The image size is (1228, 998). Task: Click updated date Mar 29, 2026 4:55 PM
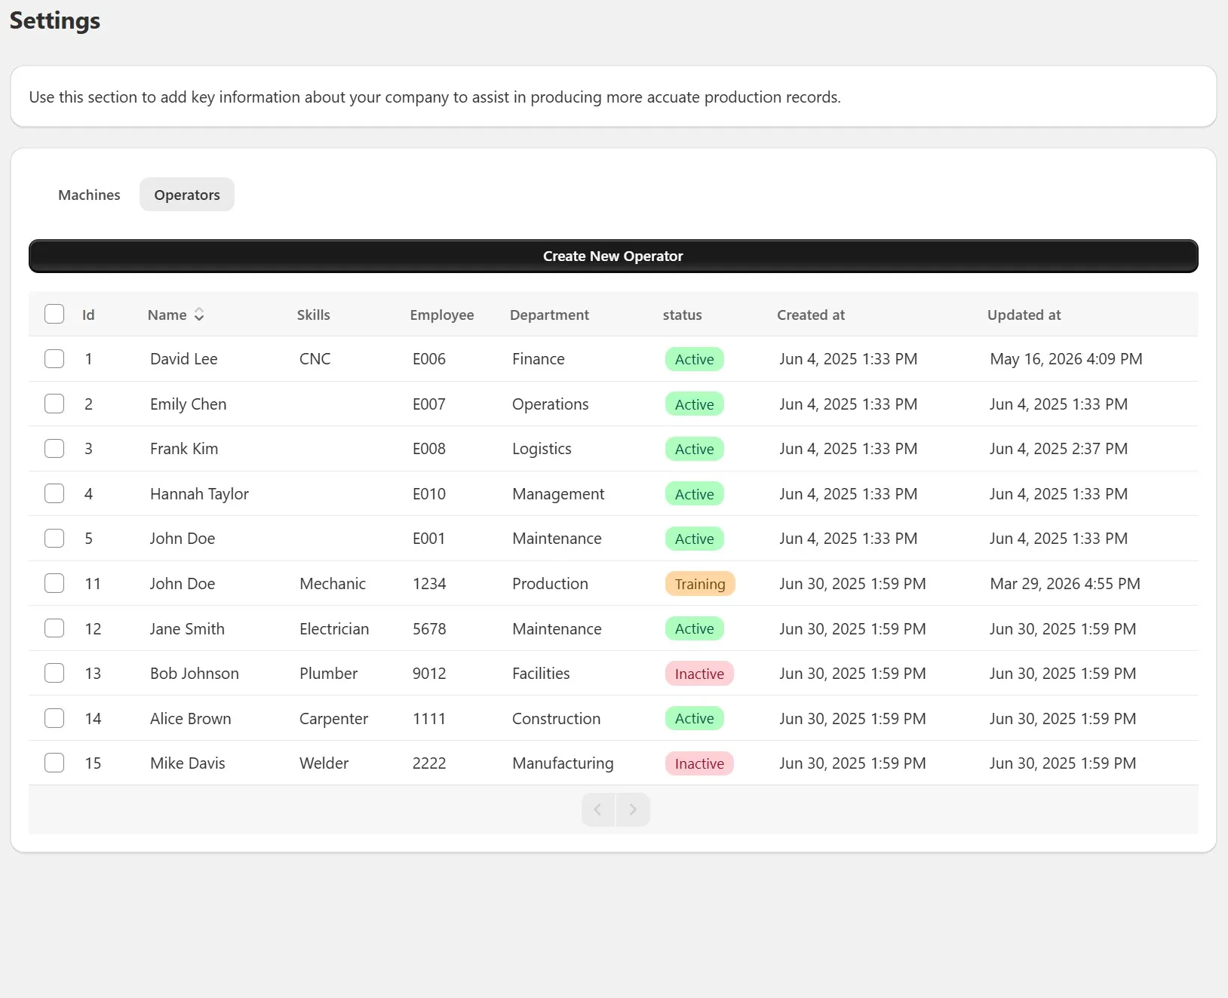coord(1065,584)
